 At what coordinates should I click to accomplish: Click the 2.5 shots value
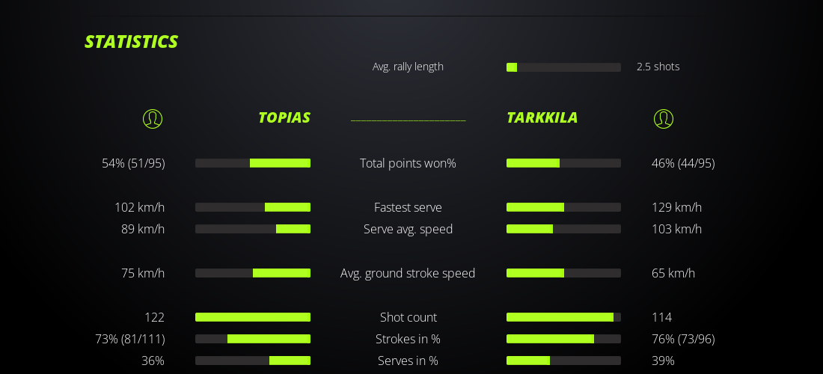[x=658, y=67]
